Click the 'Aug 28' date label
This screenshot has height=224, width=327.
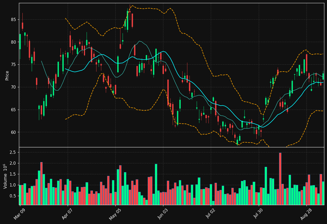pyautogui.click(x=306, y=214)
